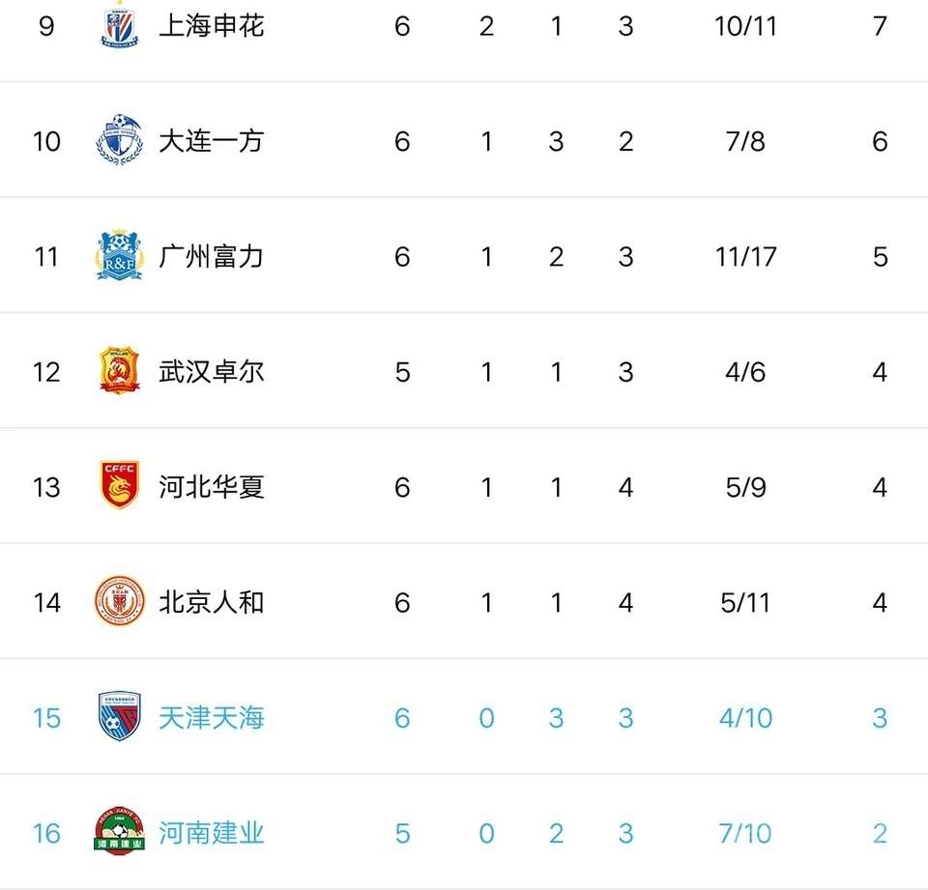
Task: Click the 11/17 goals figure
Action: pos(745,256)
